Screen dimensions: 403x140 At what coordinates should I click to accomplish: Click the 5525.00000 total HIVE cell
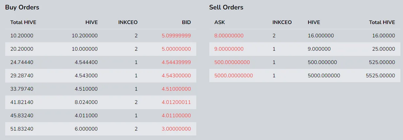381,76
